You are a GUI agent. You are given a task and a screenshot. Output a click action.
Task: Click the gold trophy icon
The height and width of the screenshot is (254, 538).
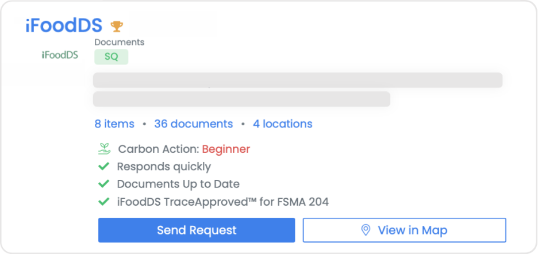click(x=117, y=26)
